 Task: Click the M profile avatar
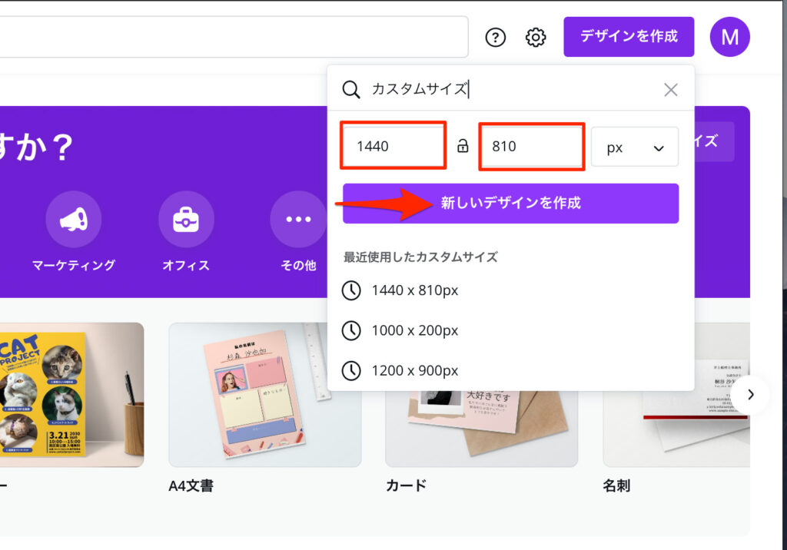point(729,37)
